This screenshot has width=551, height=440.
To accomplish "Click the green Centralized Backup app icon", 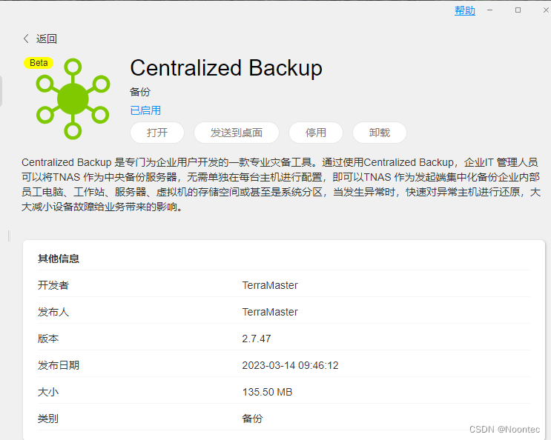I will coord(73,99).
